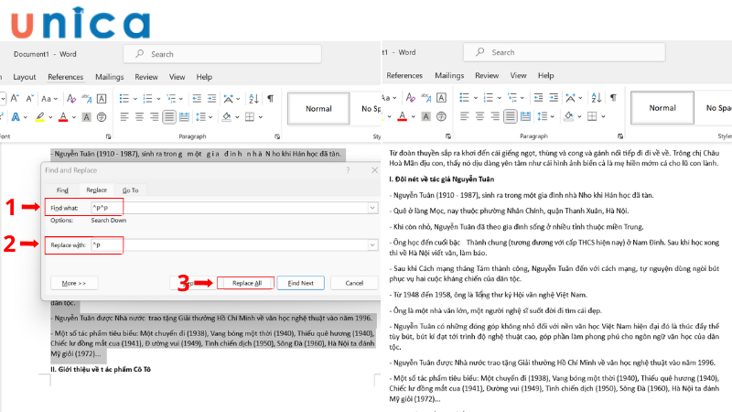The image size is (732, 412).
Task: Expand options with the More >> button
Action: pyautogui.click(x=74, y=284)
